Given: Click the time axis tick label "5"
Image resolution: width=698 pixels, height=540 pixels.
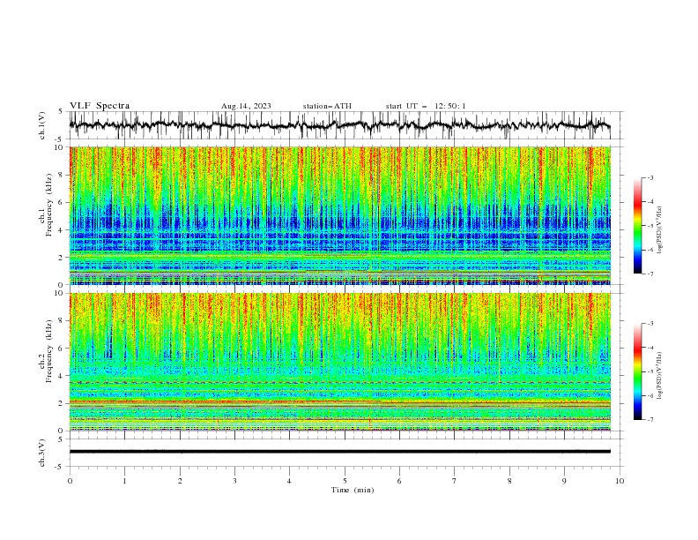Looking at the screenshot, I should point(345,481).
